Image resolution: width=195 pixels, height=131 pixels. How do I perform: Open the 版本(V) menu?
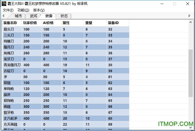click(39, 10)
